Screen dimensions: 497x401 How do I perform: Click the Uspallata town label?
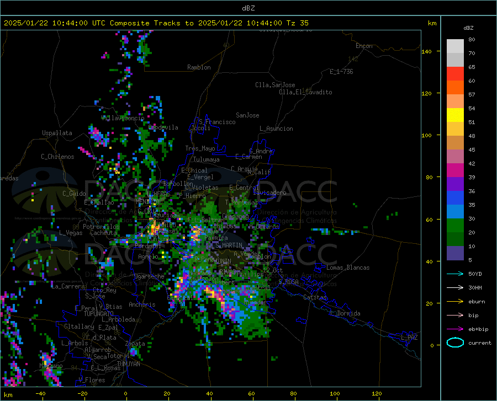click(x=57, y=133)
